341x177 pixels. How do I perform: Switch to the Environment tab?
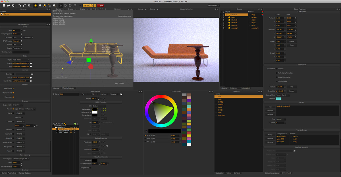[x=286, y=173]
